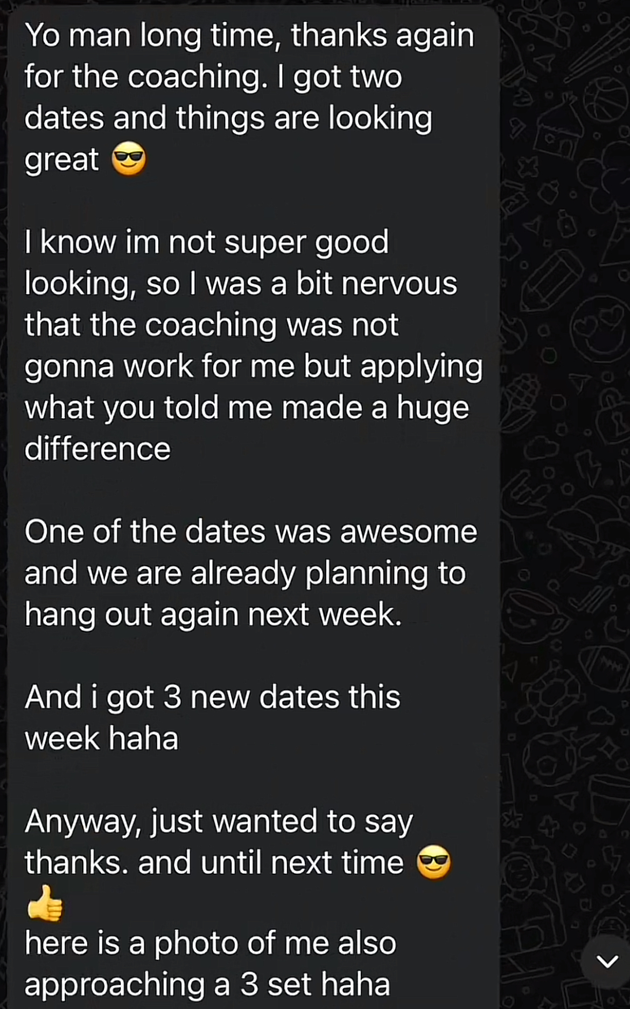The height and width of the screenshot is (1009, 630).
Task: Click the line "One of the dates was awesome"
Action: 250,532
